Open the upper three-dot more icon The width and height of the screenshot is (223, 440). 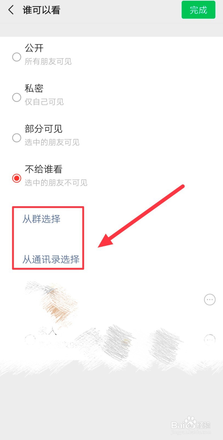[x=210, y=299]
